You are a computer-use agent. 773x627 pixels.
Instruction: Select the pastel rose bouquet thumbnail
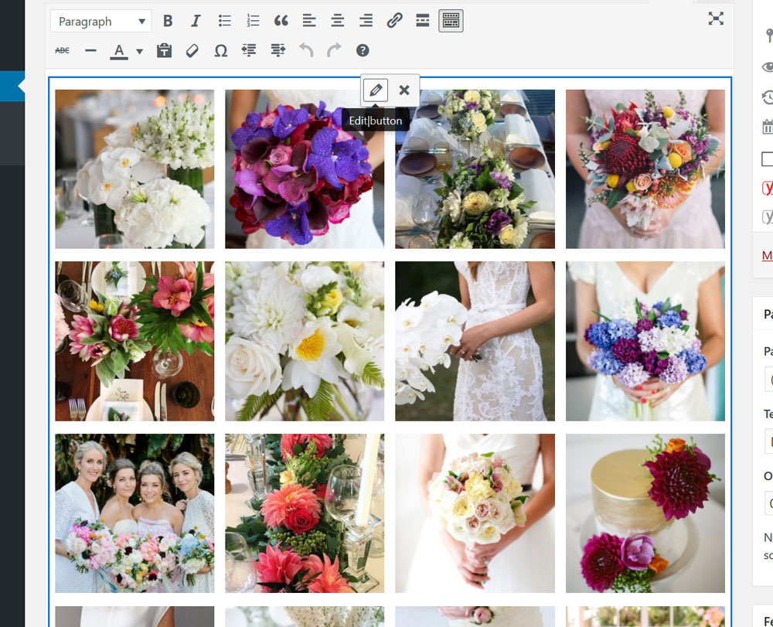pyautogui.click(x=475, y=513)
